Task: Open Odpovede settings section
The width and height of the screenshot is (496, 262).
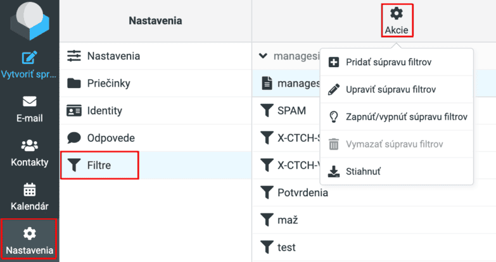Action: pos(155,138)
